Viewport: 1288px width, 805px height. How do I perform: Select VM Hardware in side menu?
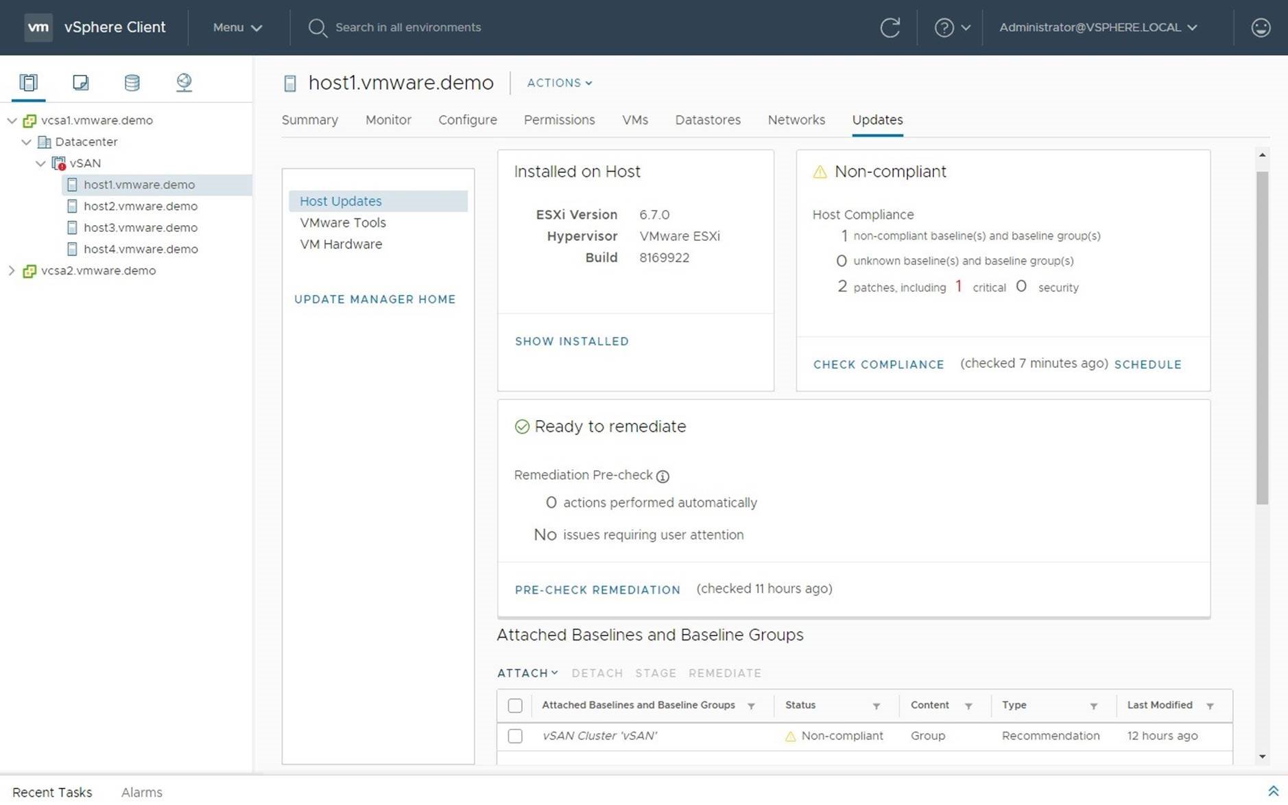pyautogui.click(x=341, y=244)
